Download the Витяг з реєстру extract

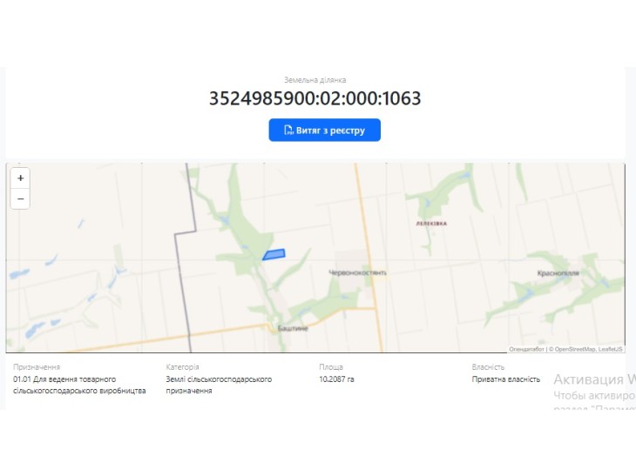pos(324,130)
